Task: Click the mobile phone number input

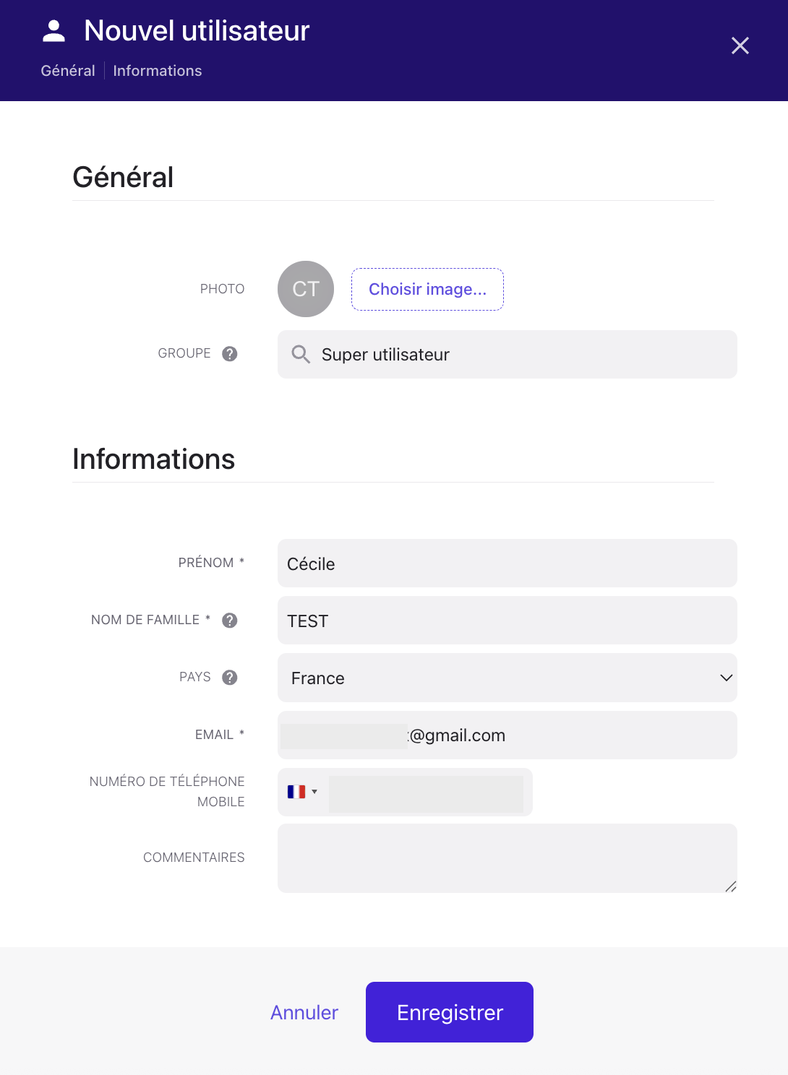Action: coord(427,793)
